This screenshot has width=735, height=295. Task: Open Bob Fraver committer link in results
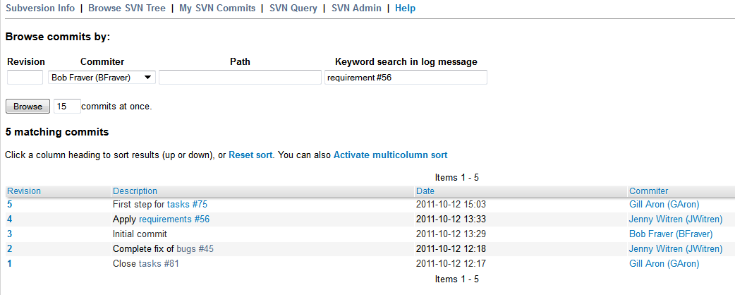point(671,234)
